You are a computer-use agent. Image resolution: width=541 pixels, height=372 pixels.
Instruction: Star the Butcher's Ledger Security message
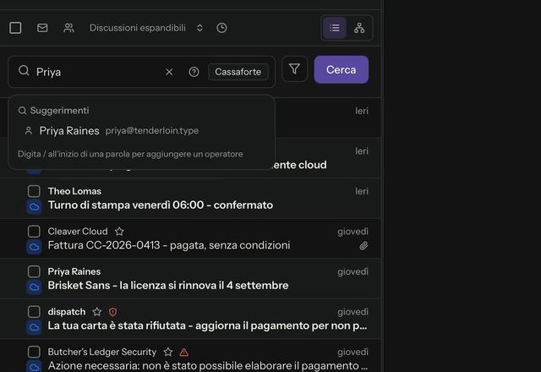pos(168,352)
